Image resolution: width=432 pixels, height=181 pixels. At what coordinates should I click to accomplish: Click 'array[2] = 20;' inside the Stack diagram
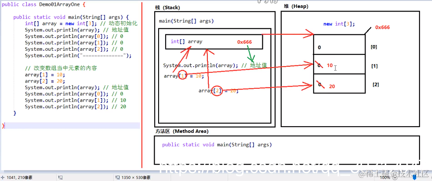(218, 90)
